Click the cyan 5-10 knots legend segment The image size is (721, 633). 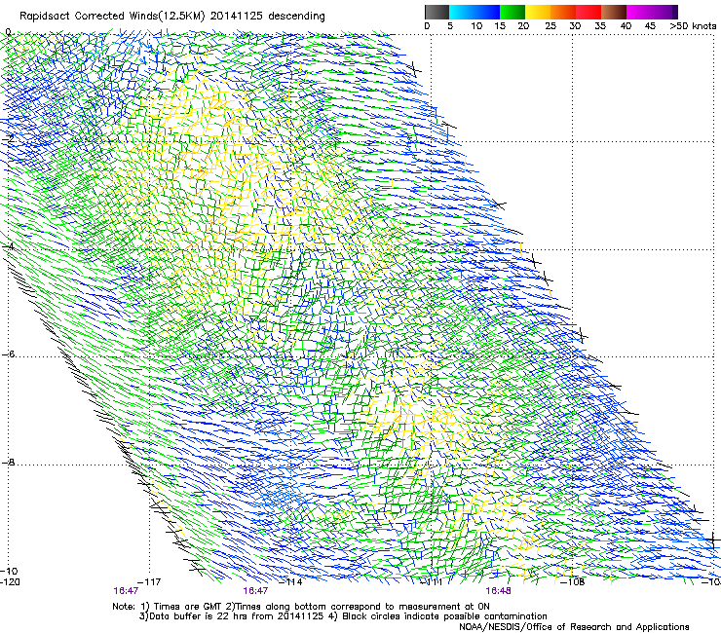[x=462, y=12]
